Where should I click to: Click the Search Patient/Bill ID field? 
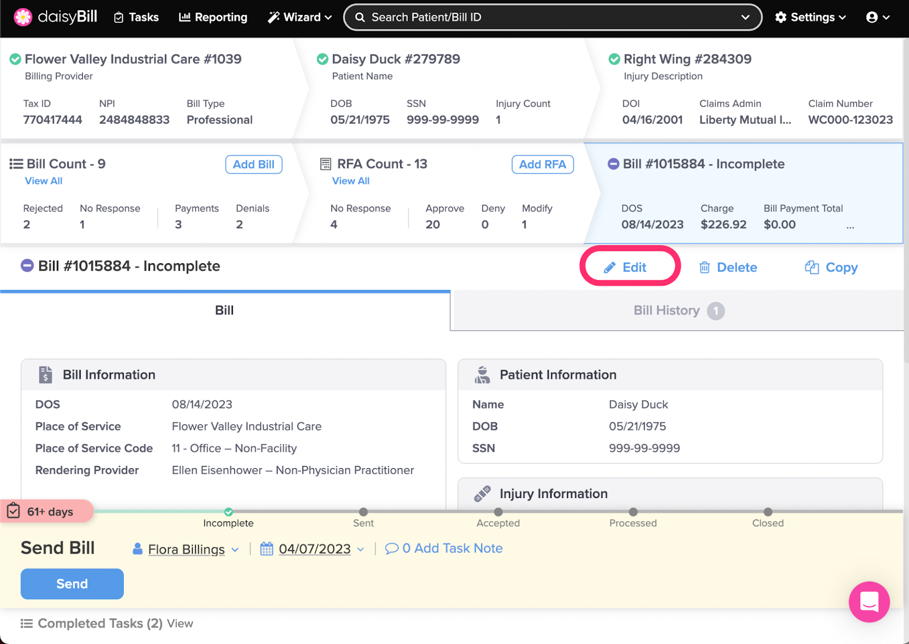click(x=552, y=17)
